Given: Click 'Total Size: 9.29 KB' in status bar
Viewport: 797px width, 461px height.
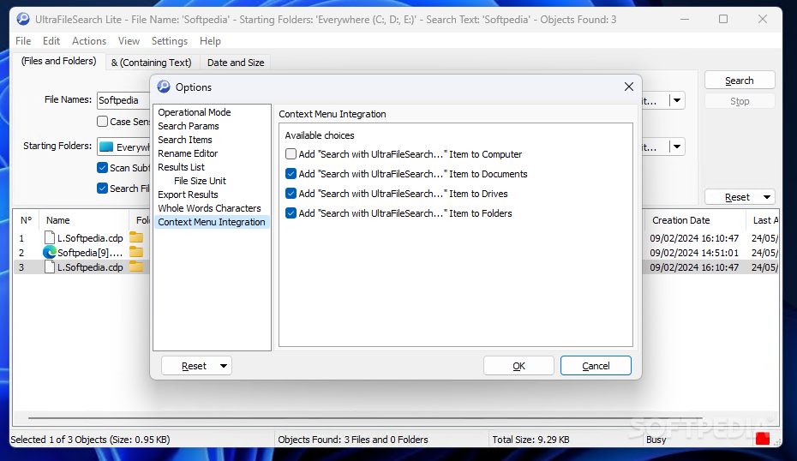Looking at the screenshot, I should coord(530,440).
